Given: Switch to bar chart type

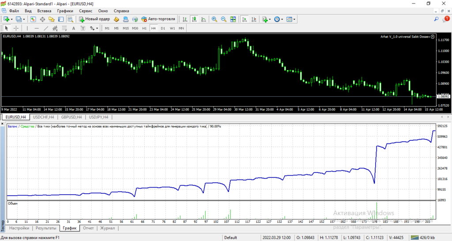Looking at the screenshot, I should 185,19.
